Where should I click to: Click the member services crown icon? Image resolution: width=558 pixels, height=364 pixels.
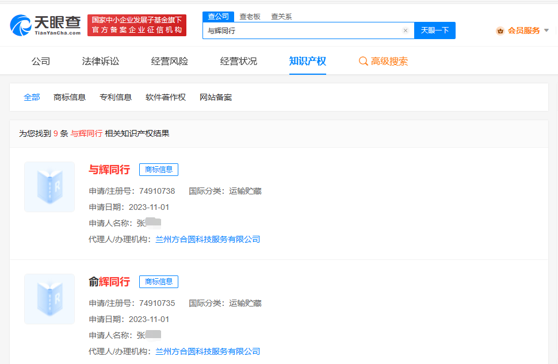[x=500, y=30]
